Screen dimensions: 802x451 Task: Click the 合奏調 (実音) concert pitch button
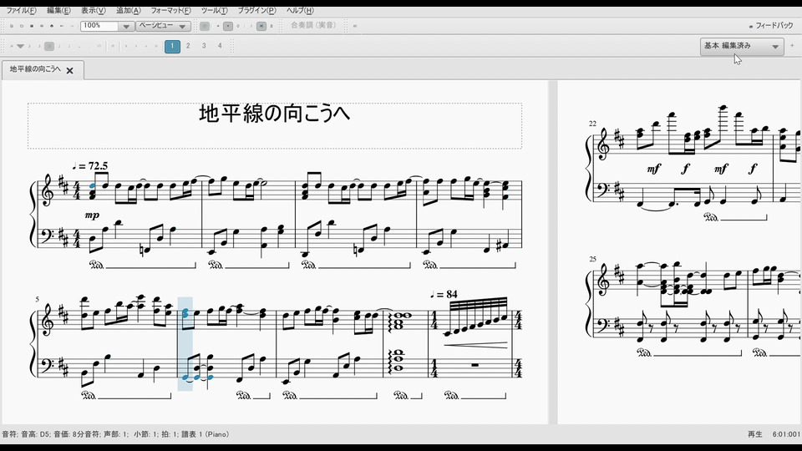tap(313, 25)
